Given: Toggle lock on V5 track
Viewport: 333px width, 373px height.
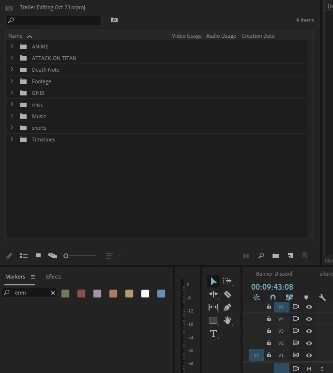Looking at the screenshot, I should point(269,306).
